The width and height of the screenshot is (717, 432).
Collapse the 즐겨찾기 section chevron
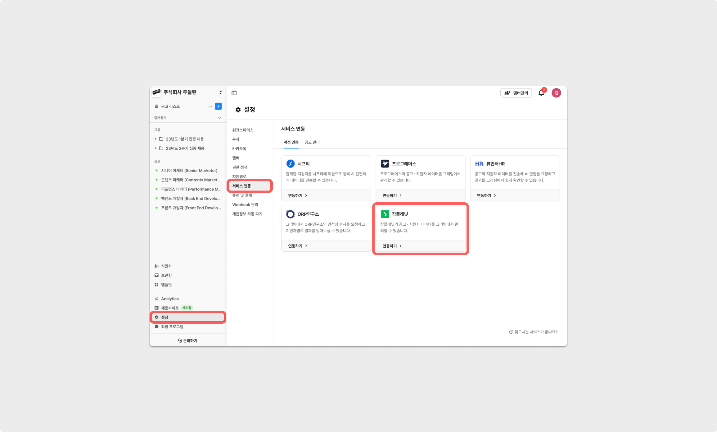pos(219,118)
